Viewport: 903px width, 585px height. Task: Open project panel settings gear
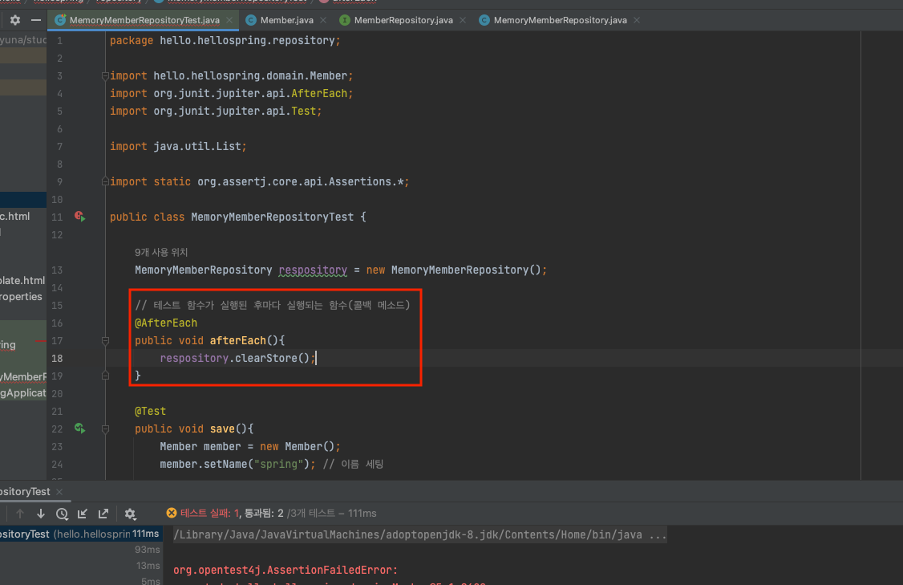point(15,20)
